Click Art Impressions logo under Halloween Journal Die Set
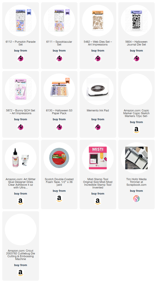Screen dimensions: 157x286 136,58
